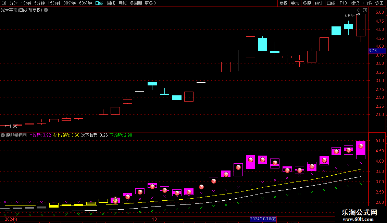Click the 下趋势: 2.90 indicator value
The width and height of the screenshot is (387, 223).
tap(121, 135)
